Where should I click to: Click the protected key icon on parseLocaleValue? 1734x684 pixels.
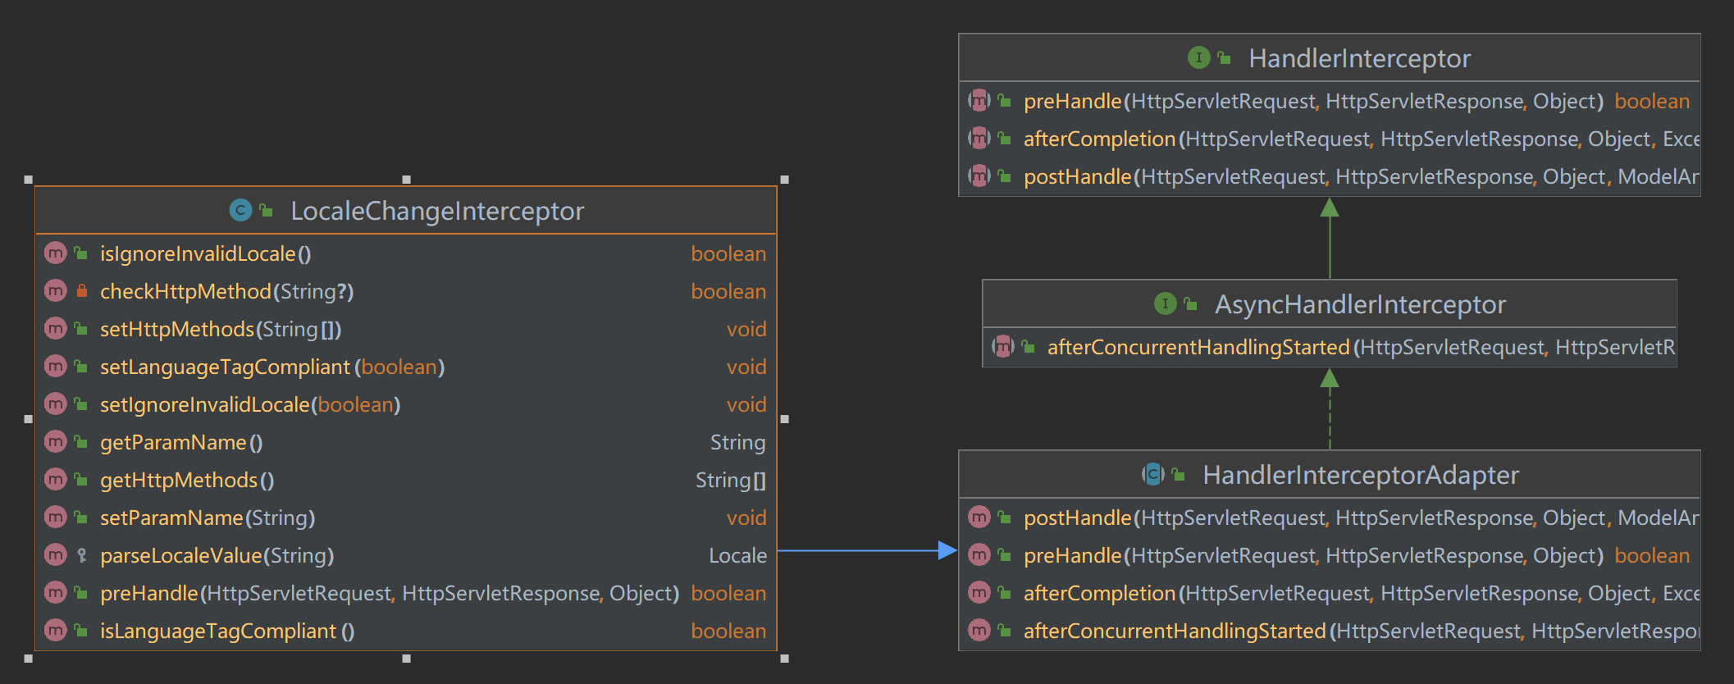click(81, 555)
